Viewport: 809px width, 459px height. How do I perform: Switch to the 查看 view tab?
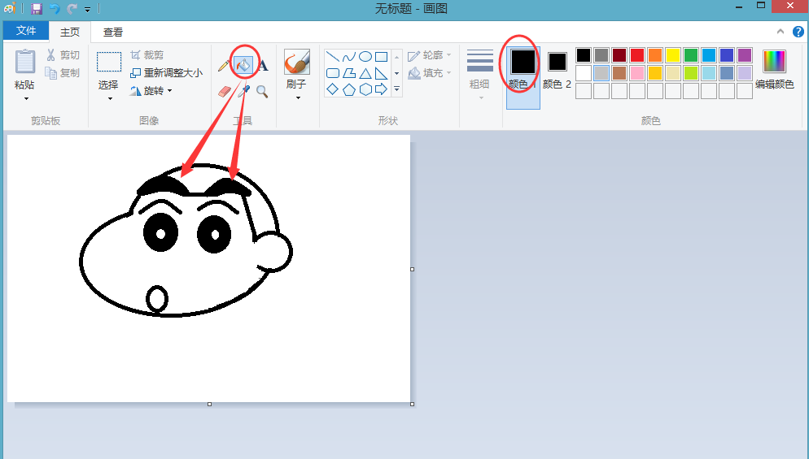point(113,32)
